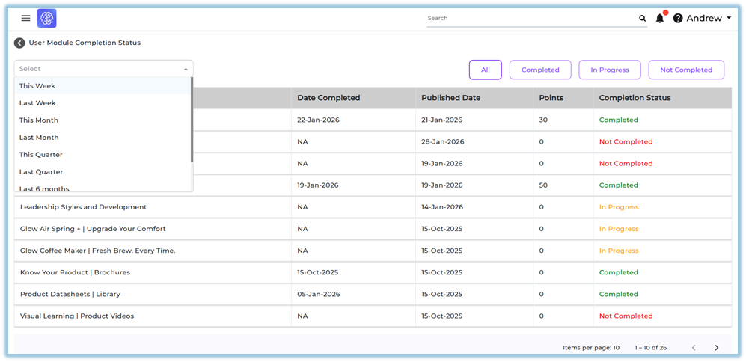Collapse the Select time period dropdown
Image resolution: width=746 pixels, height=362 pixels.
pyautogui.click(x=186, y=69)
